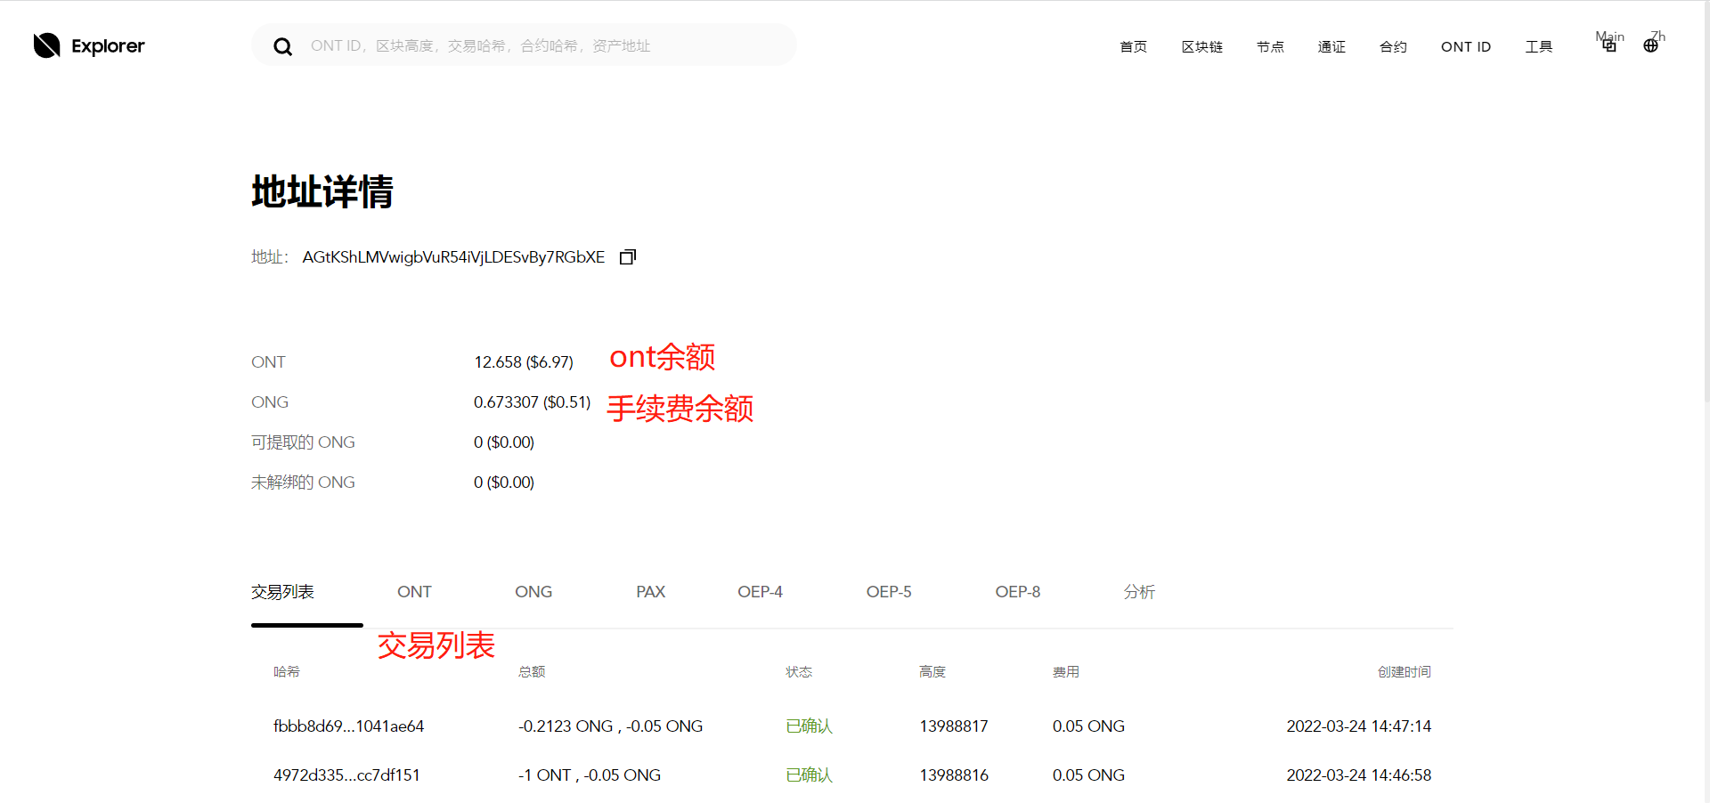Open the OEP-4 token tab
The height and width of the screenshot is (803, 1710).
[x=760, y=591]
